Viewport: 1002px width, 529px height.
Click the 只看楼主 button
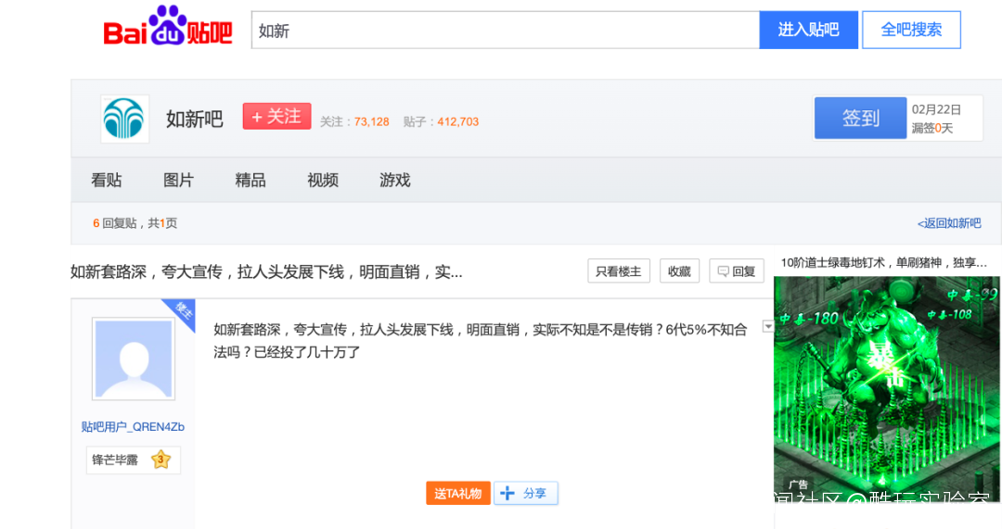(x=619, y=271)
